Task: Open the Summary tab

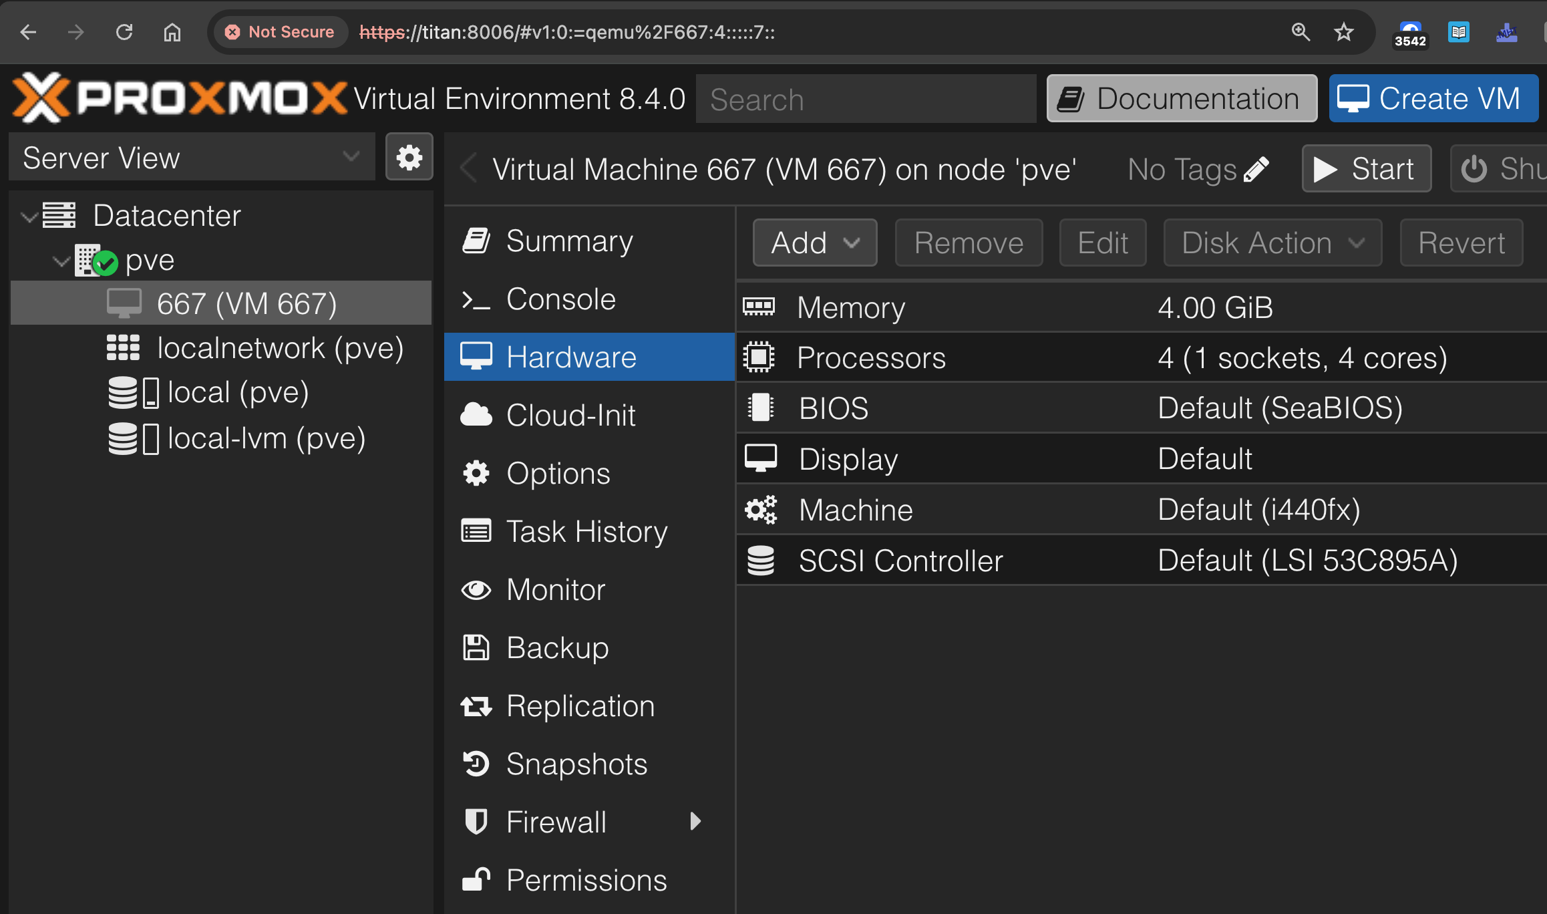Action: coord(589,241)
